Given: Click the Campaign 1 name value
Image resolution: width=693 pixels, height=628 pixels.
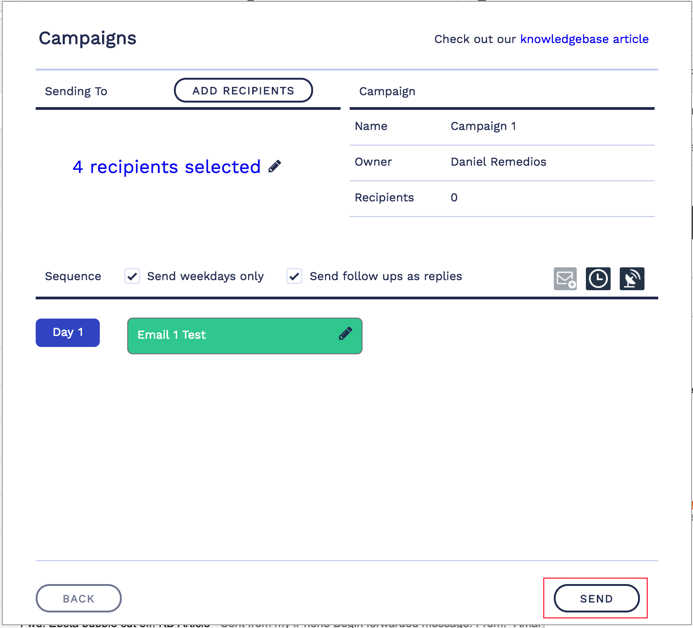Looking at the screenshot, I should (x=483, y=126).
